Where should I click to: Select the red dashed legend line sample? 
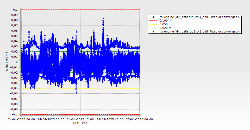[x=153, y=21]
